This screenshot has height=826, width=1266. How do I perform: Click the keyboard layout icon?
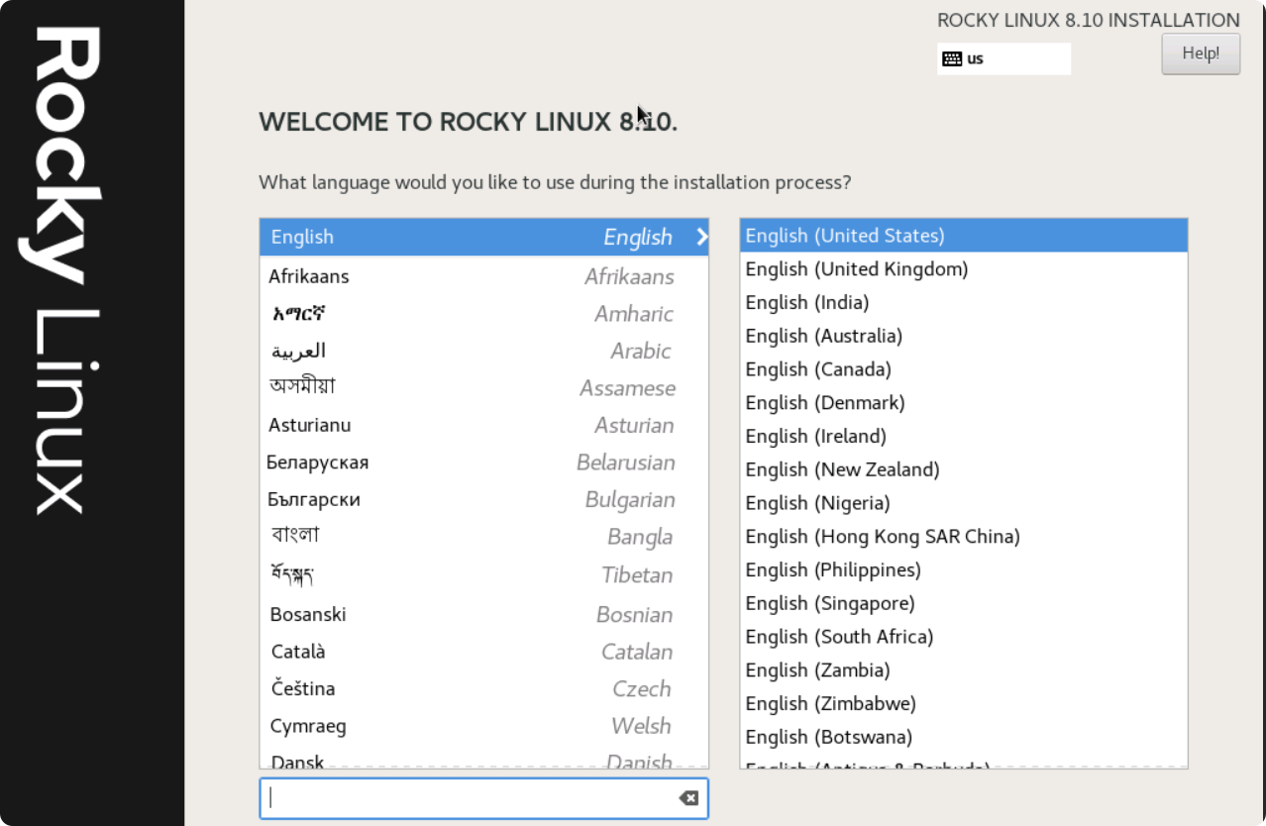tap(952, 58)
